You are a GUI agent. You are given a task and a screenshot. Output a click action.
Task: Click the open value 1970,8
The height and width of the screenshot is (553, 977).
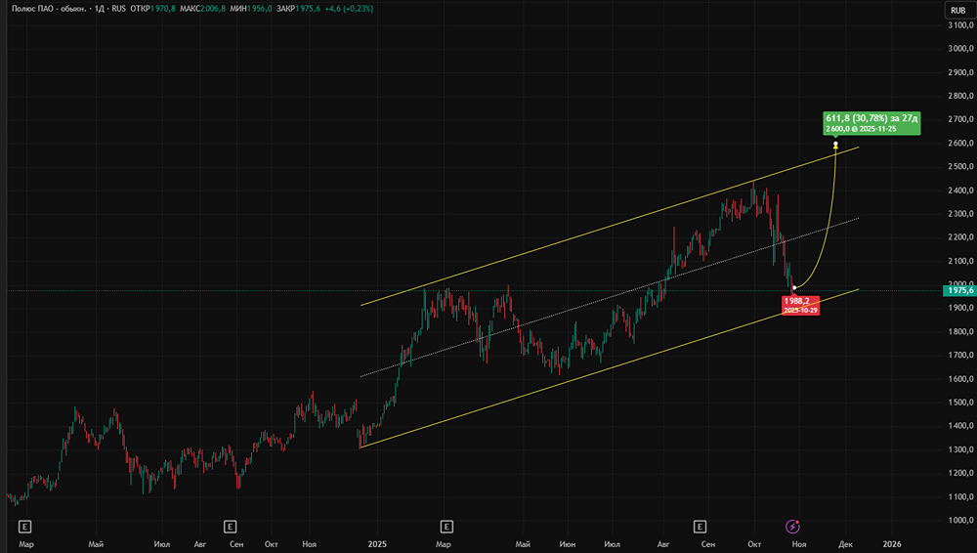pos(162,9)
